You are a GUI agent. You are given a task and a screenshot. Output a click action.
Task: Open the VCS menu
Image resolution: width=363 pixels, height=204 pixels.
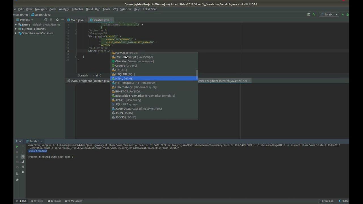pos(115,9)
